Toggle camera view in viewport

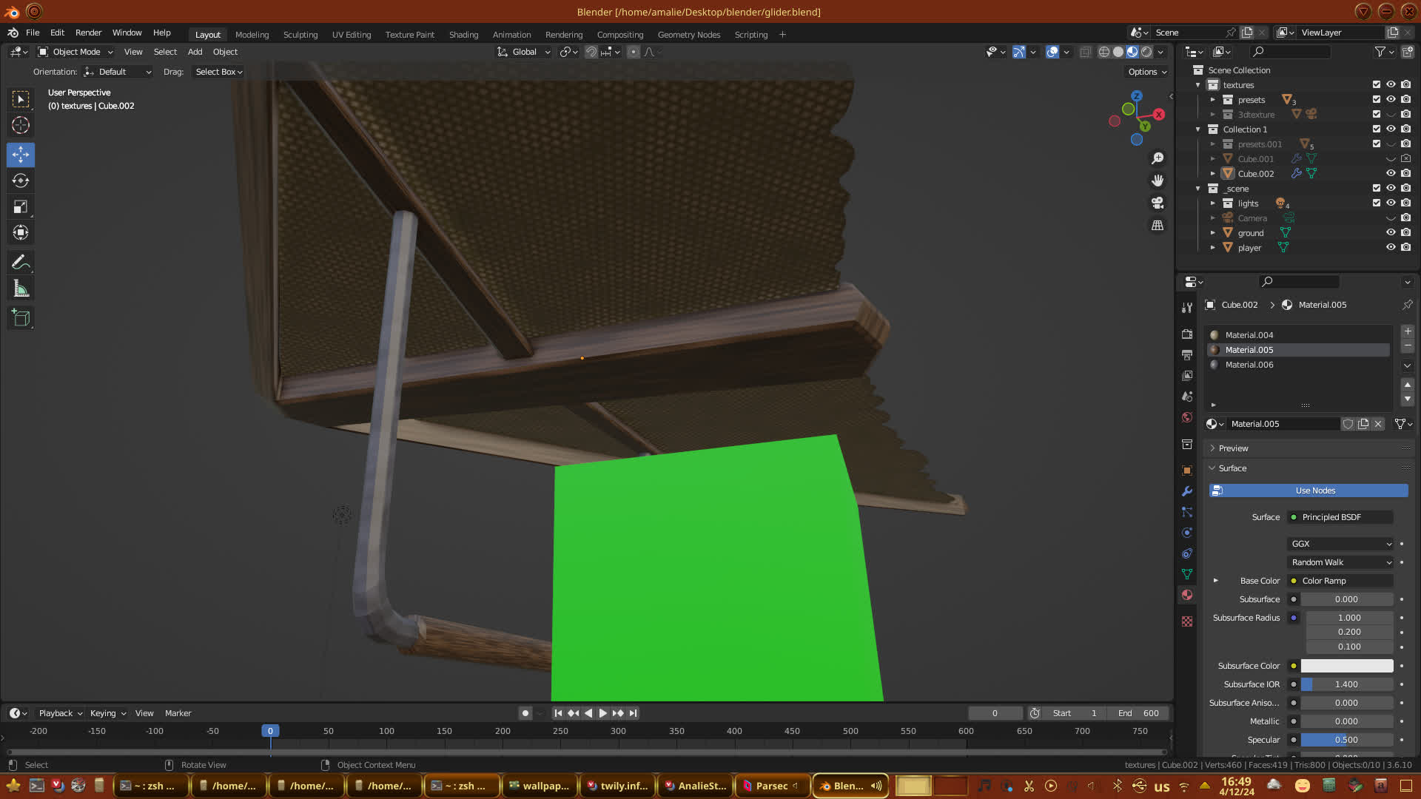[1158, 203]
